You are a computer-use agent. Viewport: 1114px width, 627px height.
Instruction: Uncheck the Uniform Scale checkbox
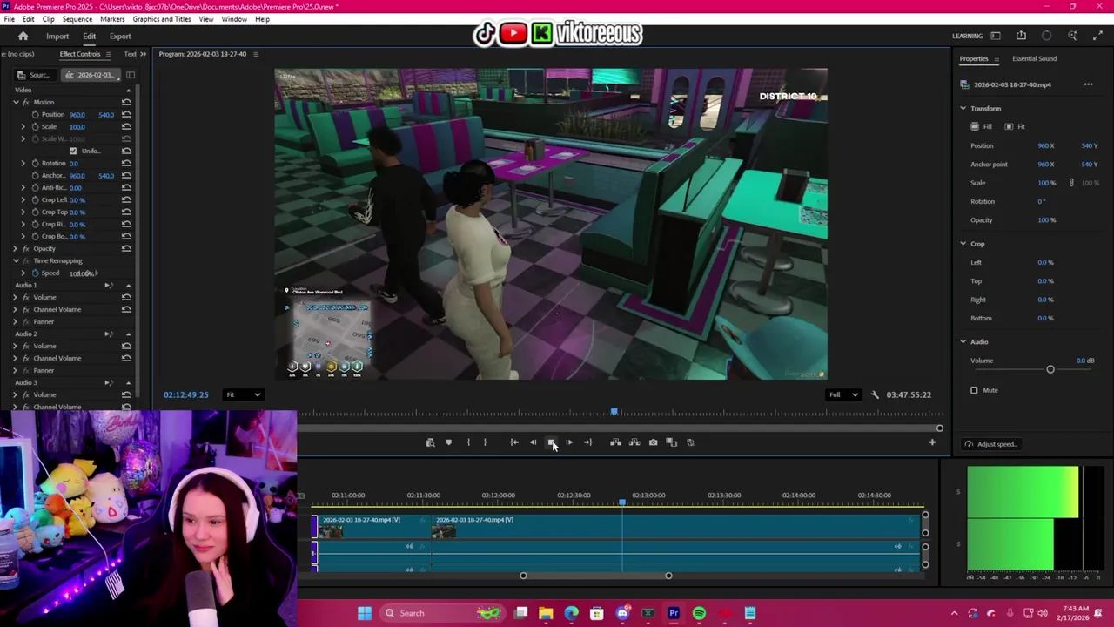[73, 151]
